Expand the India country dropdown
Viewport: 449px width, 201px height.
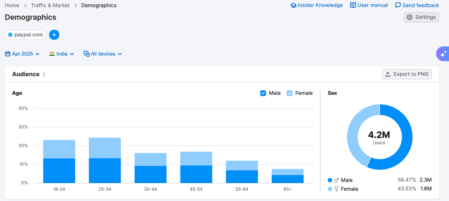(61, 54)
